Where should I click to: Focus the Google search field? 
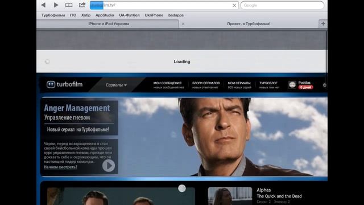(282, 5)
